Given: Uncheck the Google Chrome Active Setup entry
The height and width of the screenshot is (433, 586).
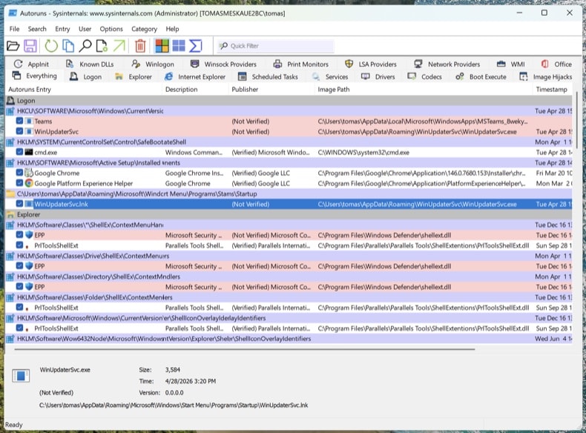Looking at the screenshot, I should pos(19,173).
